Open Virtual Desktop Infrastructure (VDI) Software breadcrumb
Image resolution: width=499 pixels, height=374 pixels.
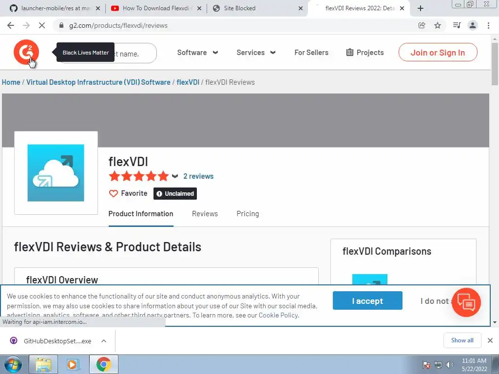tap(98, 82)
